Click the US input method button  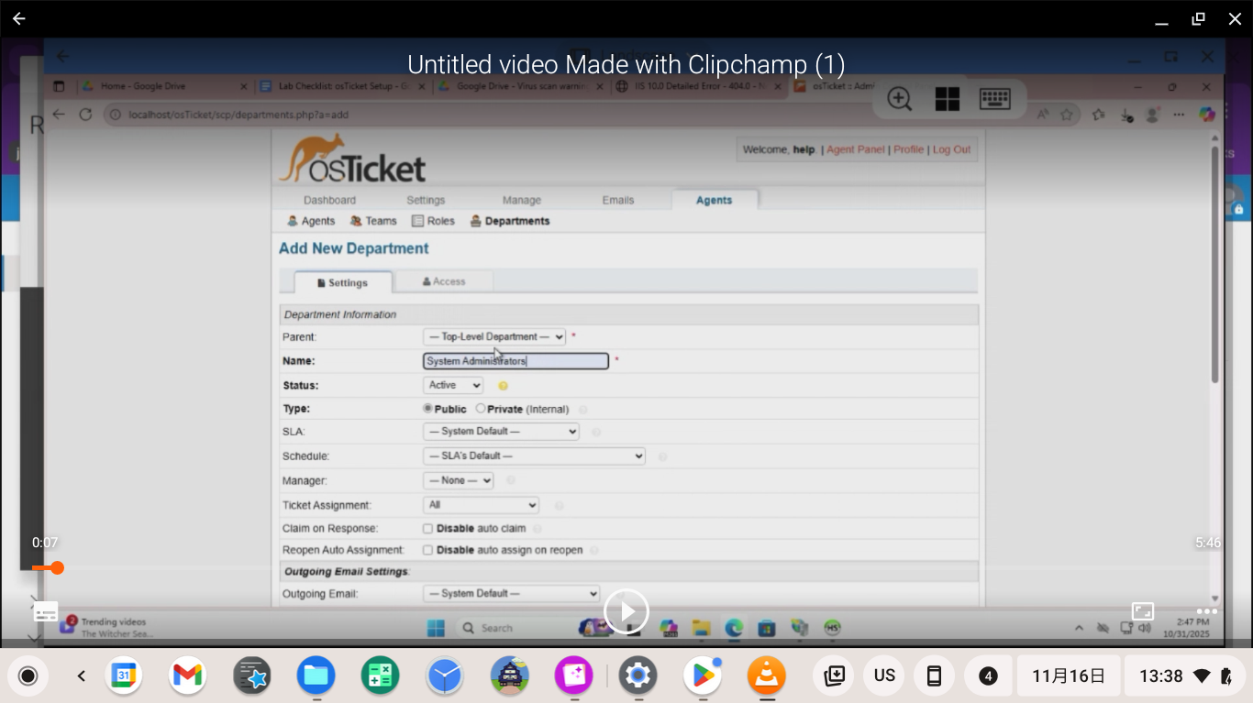[x=884, y=676]
